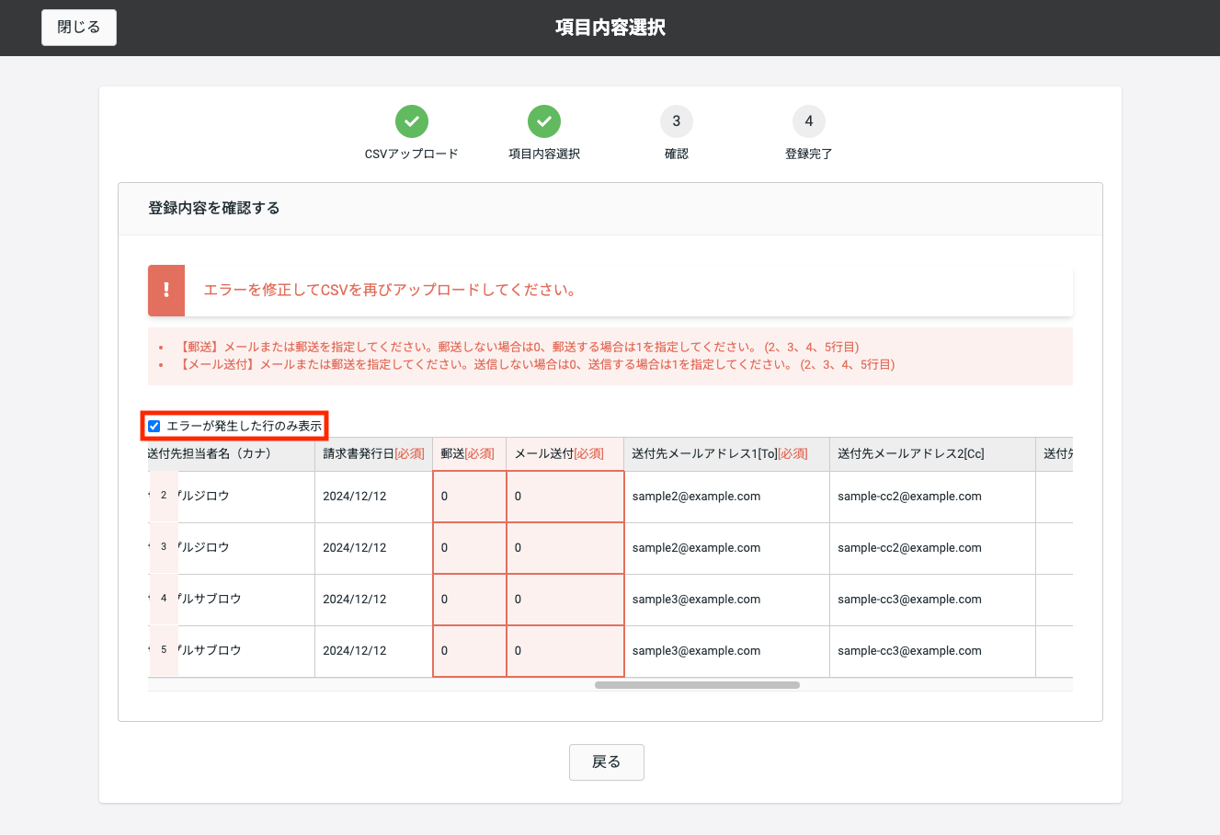Image resolution: width=1220 pixels, height=835 pixels.
Task: Click the 郵送[必須] column header
Action: click(469, 453)
